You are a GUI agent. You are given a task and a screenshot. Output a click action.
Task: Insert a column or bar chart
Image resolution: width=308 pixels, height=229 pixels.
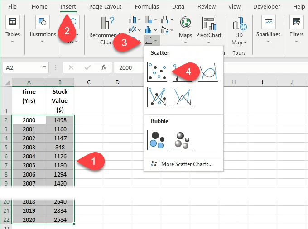pyautogui.click(x=132, y=19)
